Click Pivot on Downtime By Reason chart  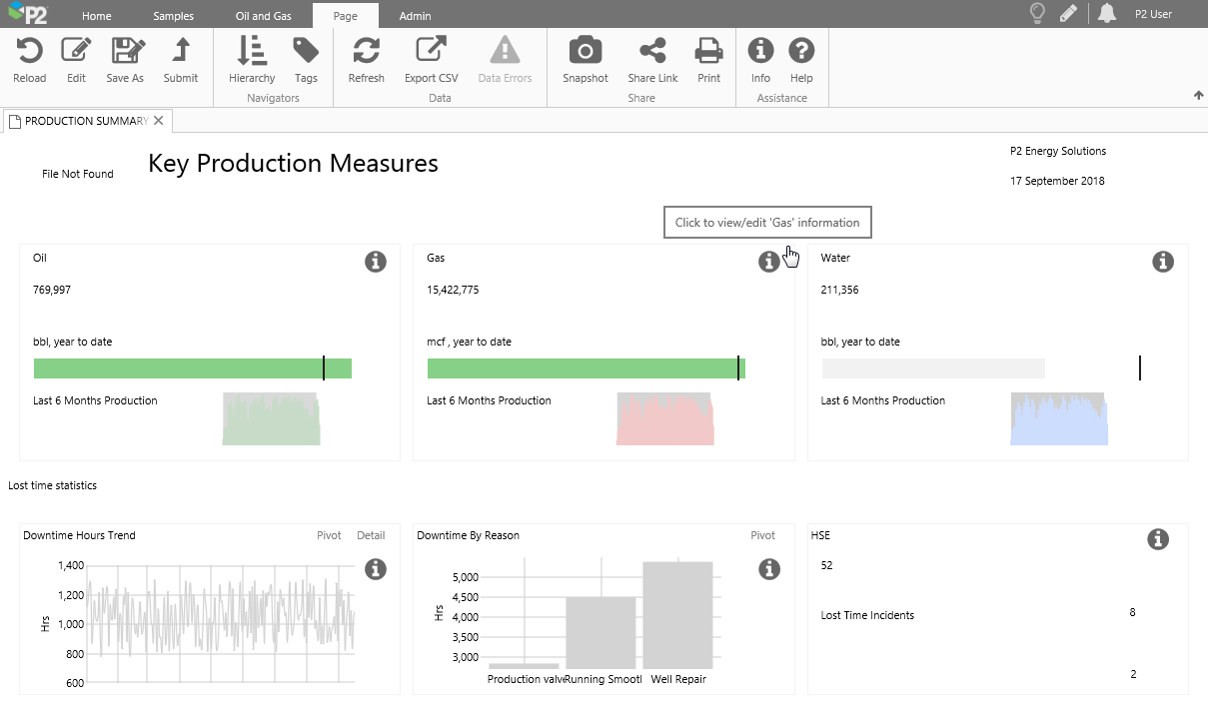pos(762,535)
